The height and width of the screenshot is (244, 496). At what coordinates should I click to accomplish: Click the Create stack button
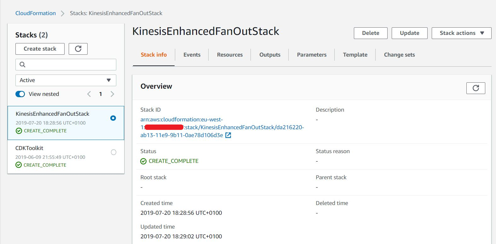40,49
